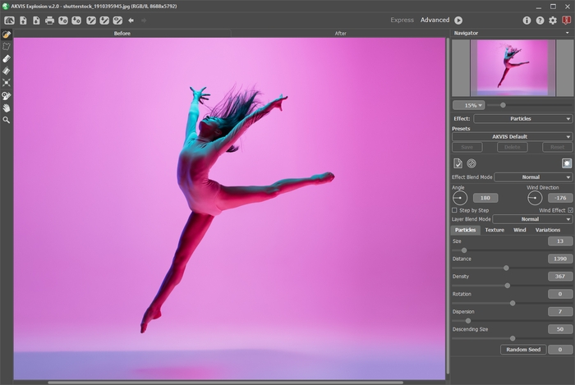Open the Effect Particles dropdown

[x=523, y=119]
